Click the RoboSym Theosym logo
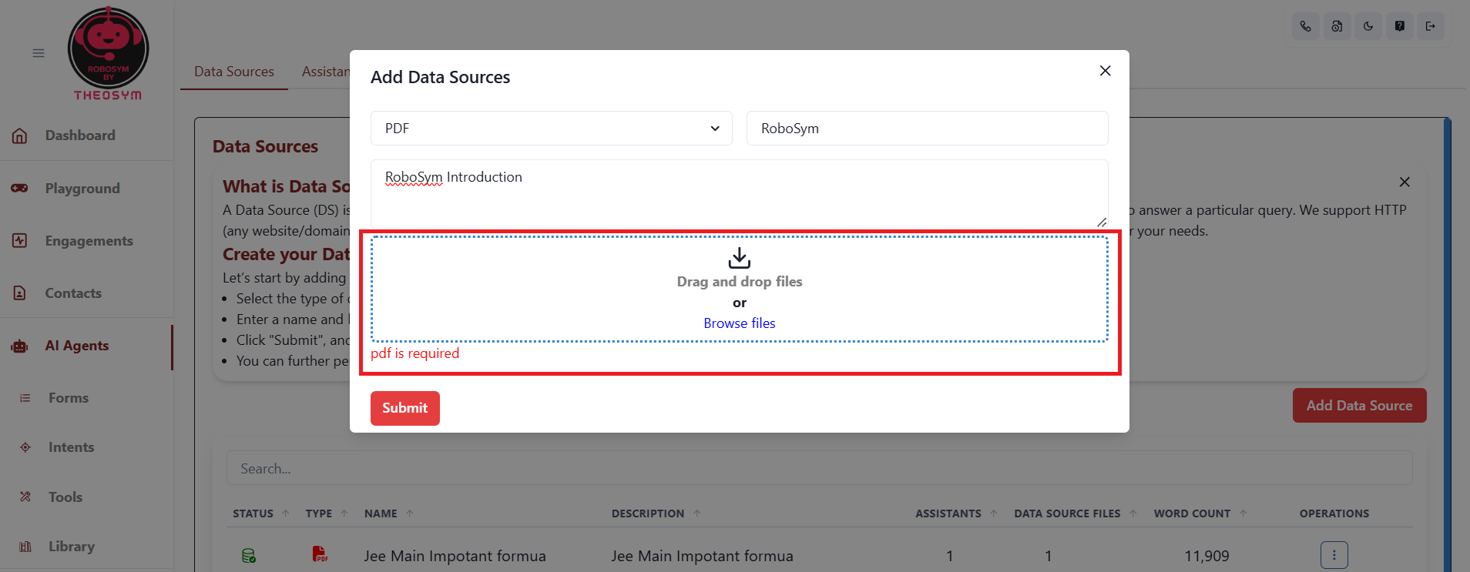This screenshot has width=1470, height=572. pos(108,53)
